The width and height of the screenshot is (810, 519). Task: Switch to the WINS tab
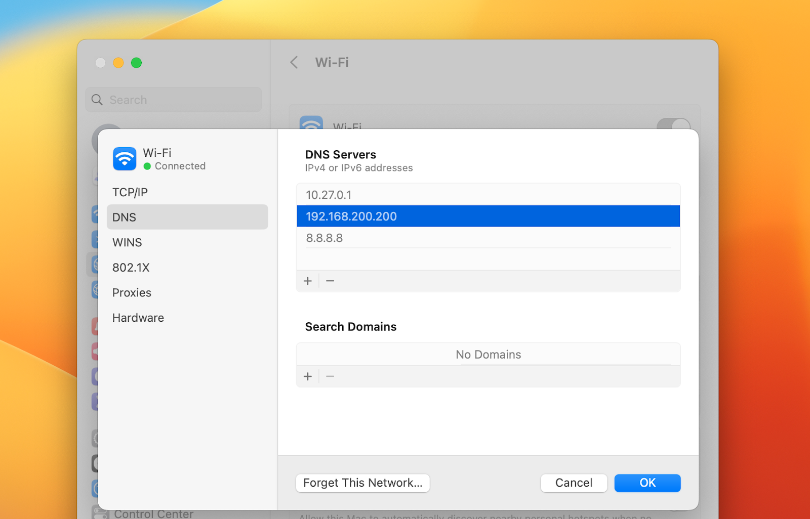click(127, 242)
